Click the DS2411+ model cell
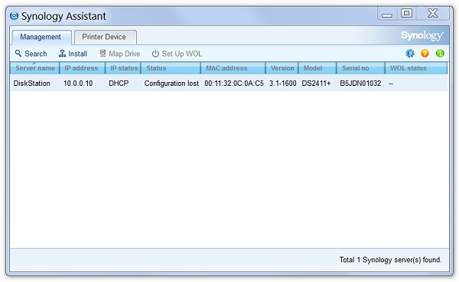The width and height of the screenshot is (459, 282). pyautogui.click(x=316, y=84)
